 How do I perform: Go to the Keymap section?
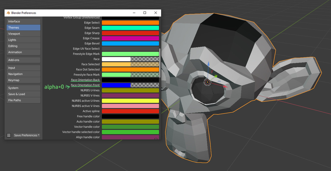(x=24, y=80)
